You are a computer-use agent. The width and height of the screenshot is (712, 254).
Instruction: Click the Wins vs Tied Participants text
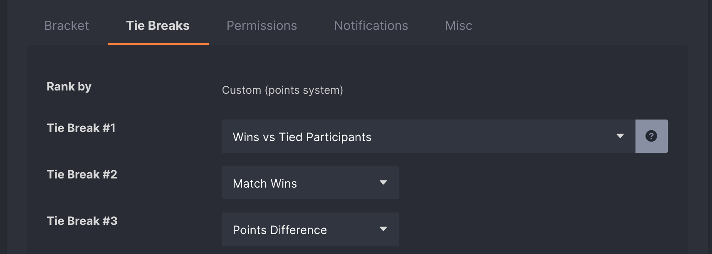[x=302, y=137]
